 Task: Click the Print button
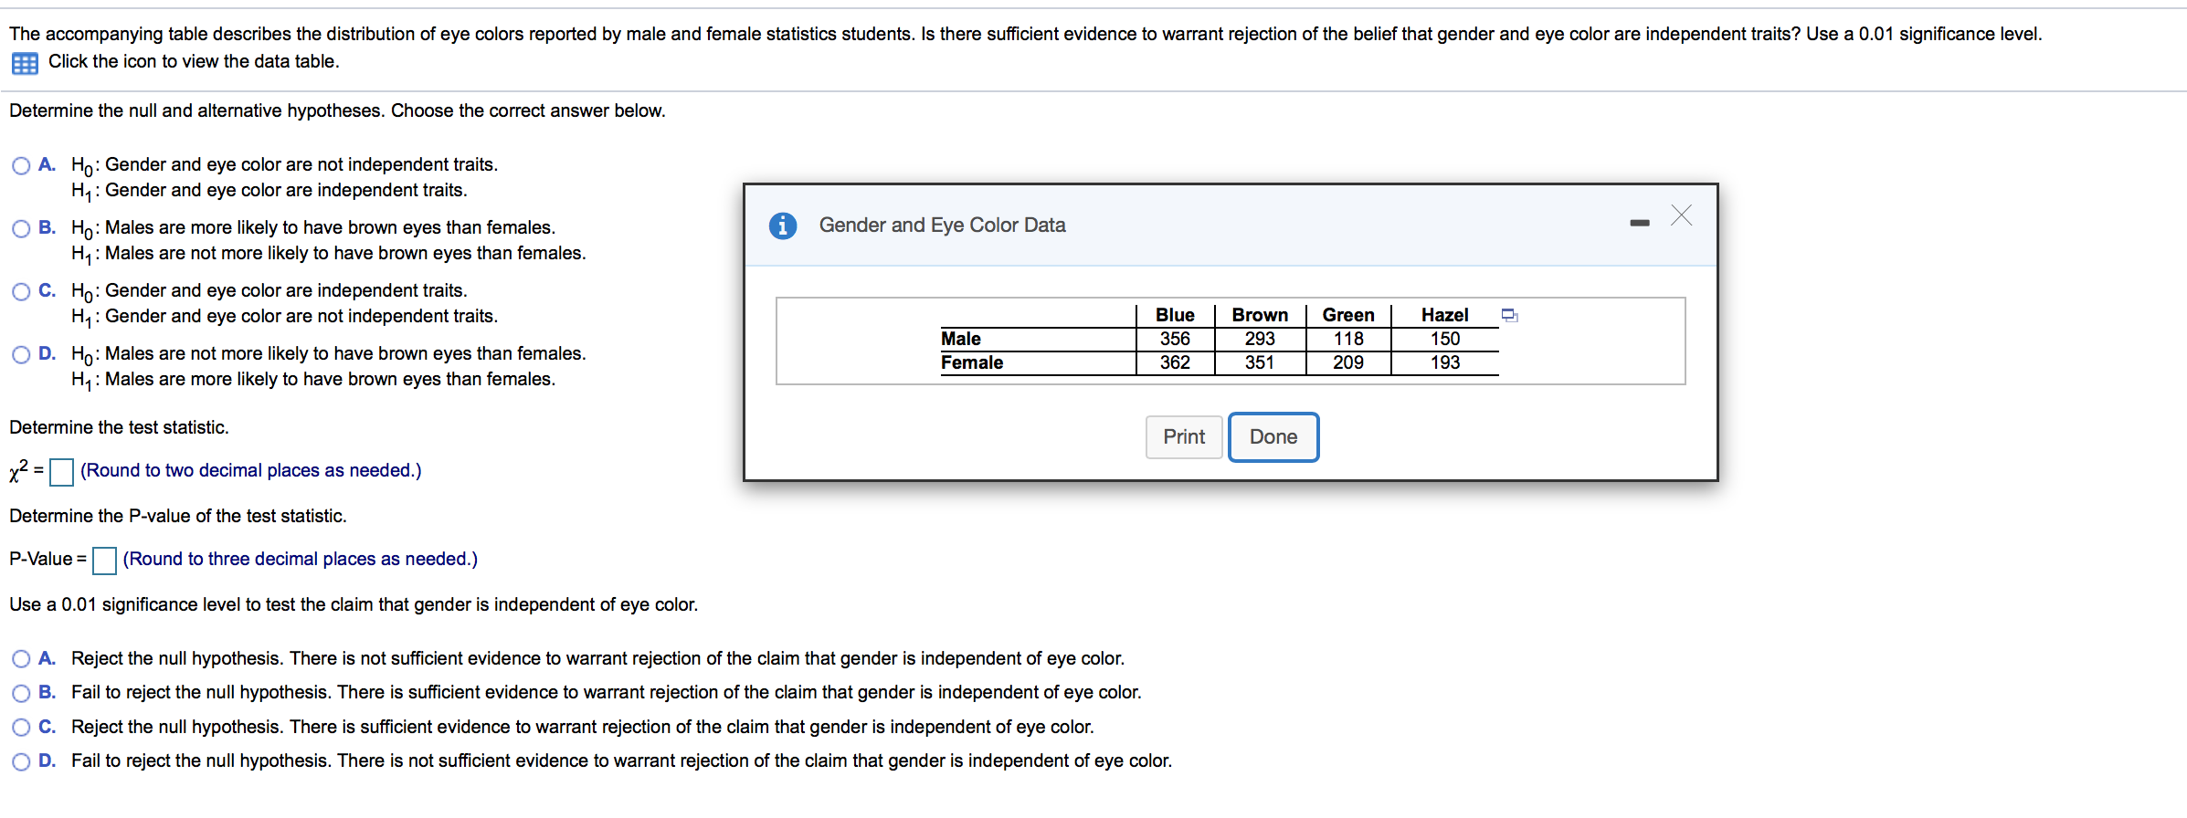[1184, 437]
